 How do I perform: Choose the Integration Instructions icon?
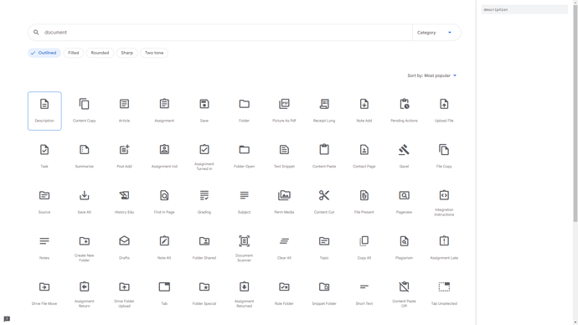[x=444, y=195]
